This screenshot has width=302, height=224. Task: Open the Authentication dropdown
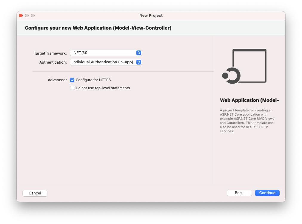coord(106,62)
